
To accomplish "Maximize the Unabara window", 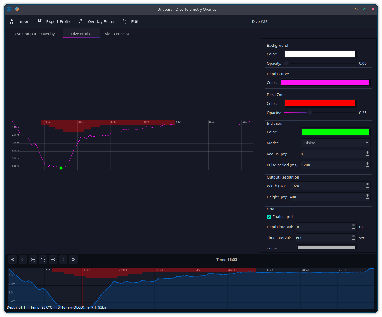I will 365,9.
